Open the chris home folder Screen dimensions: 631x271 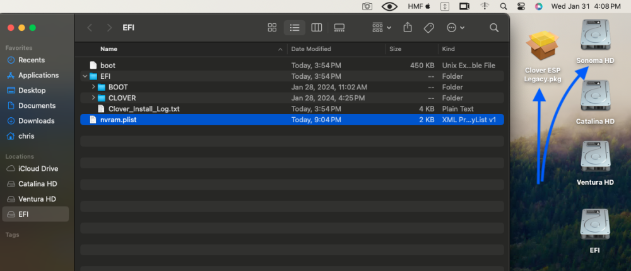(x=26, y=136)
